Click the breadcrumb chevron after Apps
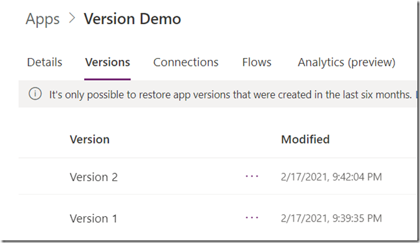Image resolution: width=420 pixels, height=243 pixels. [72, 18]
